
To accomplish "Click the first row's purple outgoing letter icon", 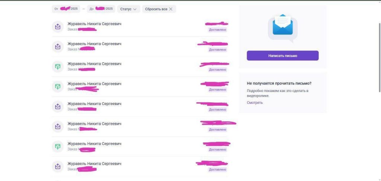I will [58, 26].
